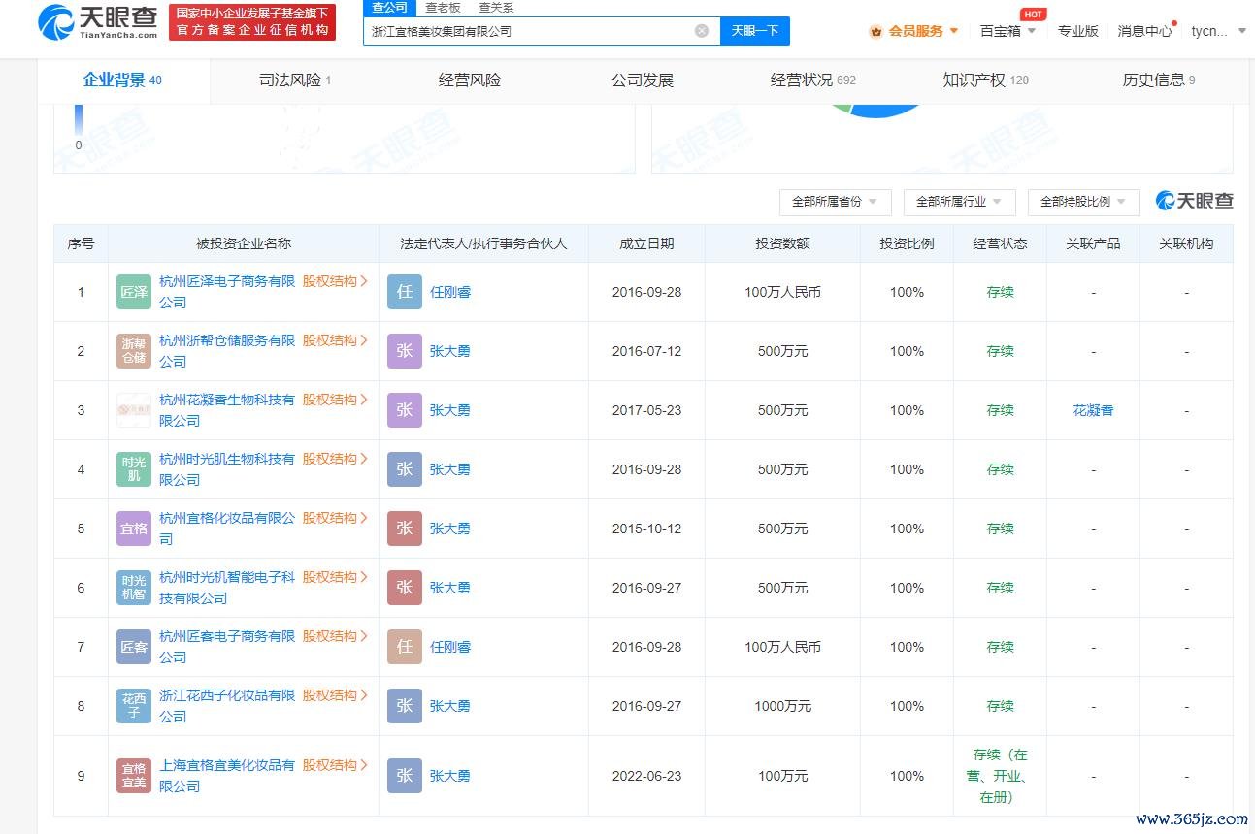Image resolution: width=1255 pixels, height=834 pixels.
Task: Click the 投资比例 column header
Action: tap(907, 243)
